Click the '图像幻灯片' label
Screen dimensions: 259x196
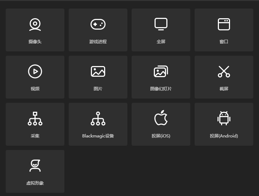point(161,89)
